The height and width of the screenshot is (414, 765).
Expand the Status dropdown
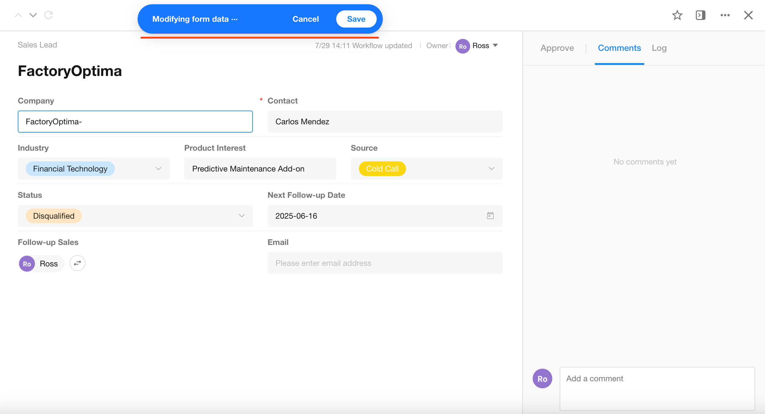click(242, 216)
